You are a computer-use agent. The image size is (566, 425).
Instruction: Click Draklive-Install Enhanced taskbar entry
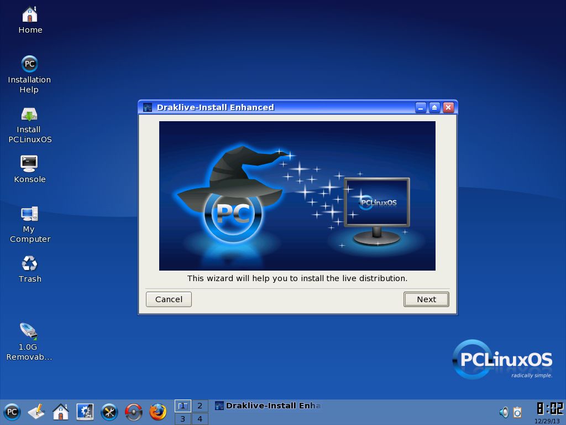tap(268, 406)
